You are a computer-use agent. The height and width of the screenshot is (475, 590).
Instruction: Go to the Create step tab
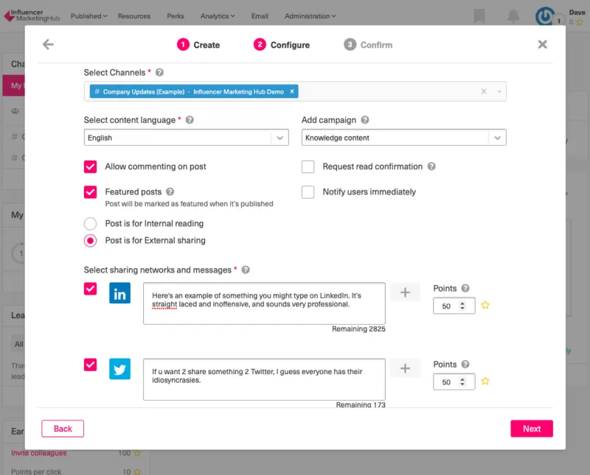coord(198,45)
